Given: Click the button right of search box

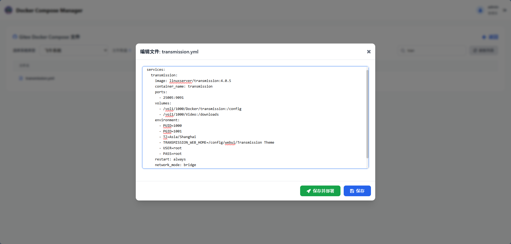Looking at the screenshot, I should [483, 50].
